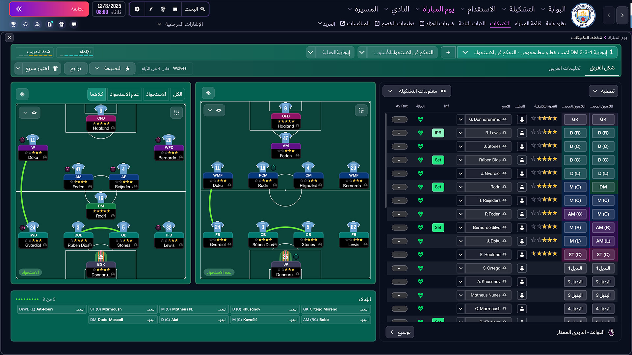
Task: Click the diamond icon above the left pitch
Action: [x=22, y=94]
